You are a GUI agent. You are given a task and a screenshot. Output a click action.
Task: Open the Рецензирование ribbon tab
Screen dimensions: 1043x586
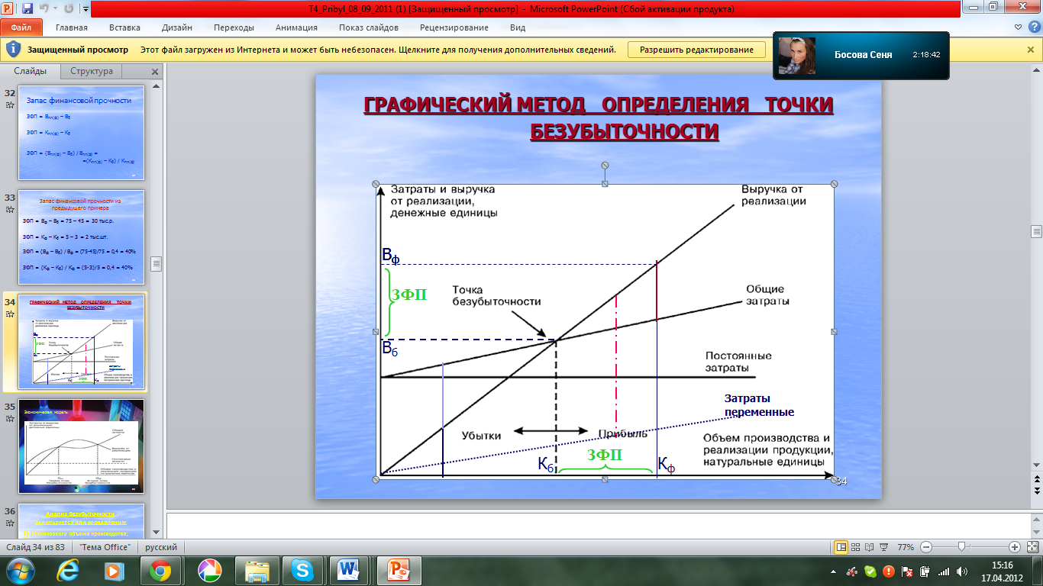click(x=454, y=27)
